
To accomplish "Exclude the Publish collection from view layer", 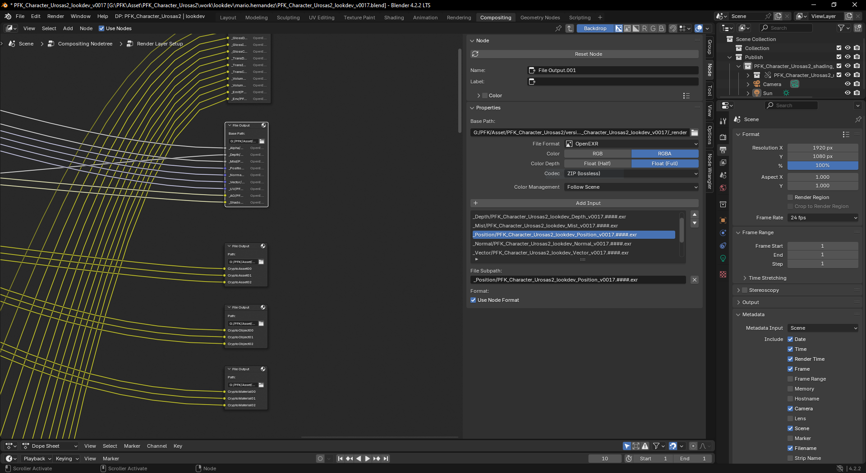I will [x=839, y=57].
